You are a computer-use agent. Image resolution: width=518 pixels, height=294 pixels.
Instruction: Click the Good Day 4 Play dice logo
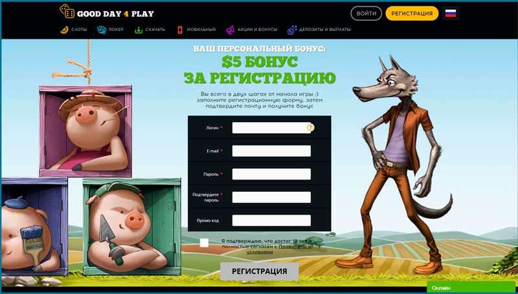pos(67,11)
